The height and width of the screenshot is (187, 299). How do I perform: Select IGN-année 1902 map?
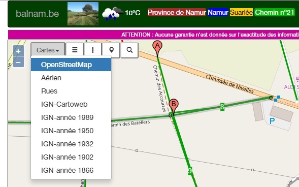point(71,157)
